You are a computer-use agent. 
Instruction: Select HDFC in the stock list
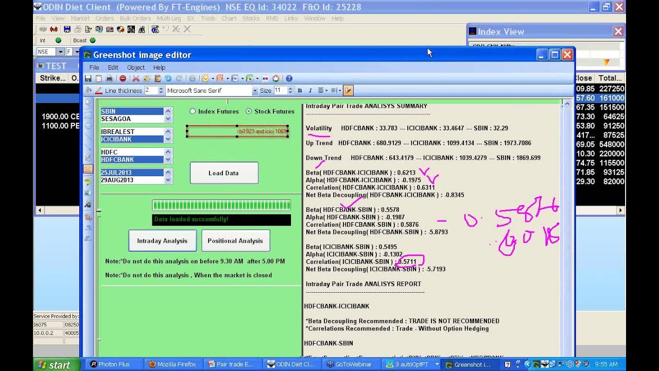point(132,152)
